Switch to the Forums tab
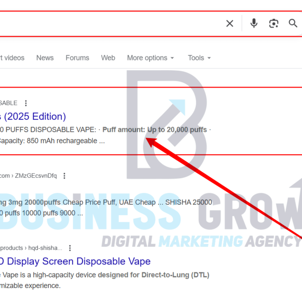This screenshot has width=302, height=302. [77, 58]
